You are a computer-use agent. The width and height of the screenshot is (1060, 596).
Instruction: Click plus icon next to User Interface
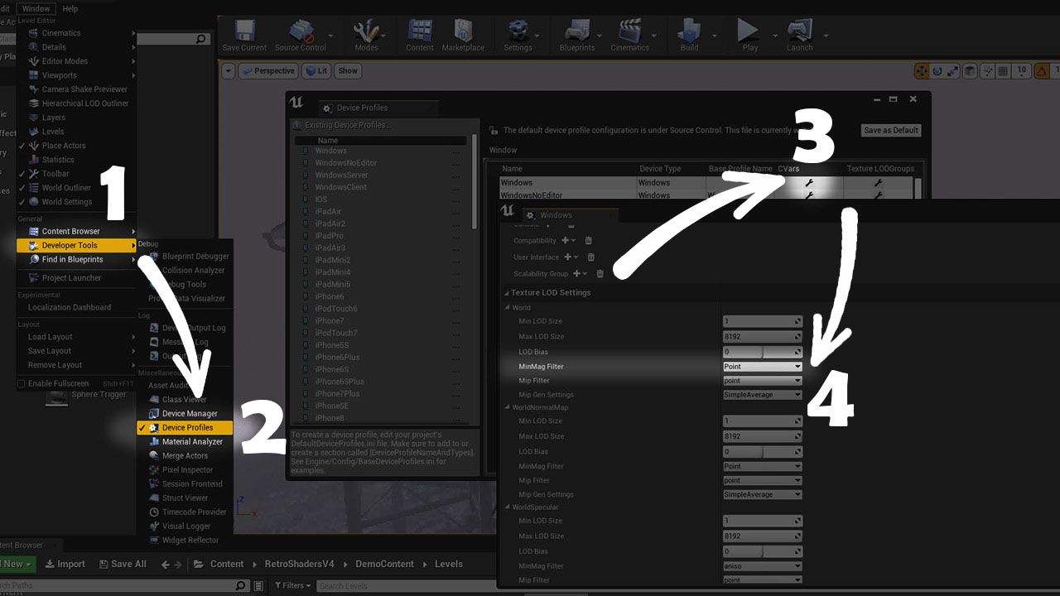point(566,257)
